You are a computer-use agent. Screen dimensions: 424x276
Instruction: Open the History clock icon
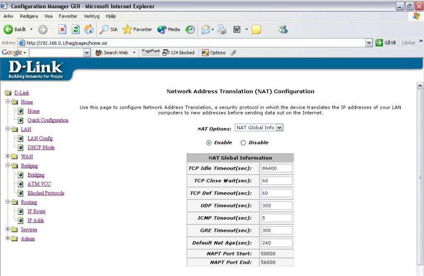point(190,29)
